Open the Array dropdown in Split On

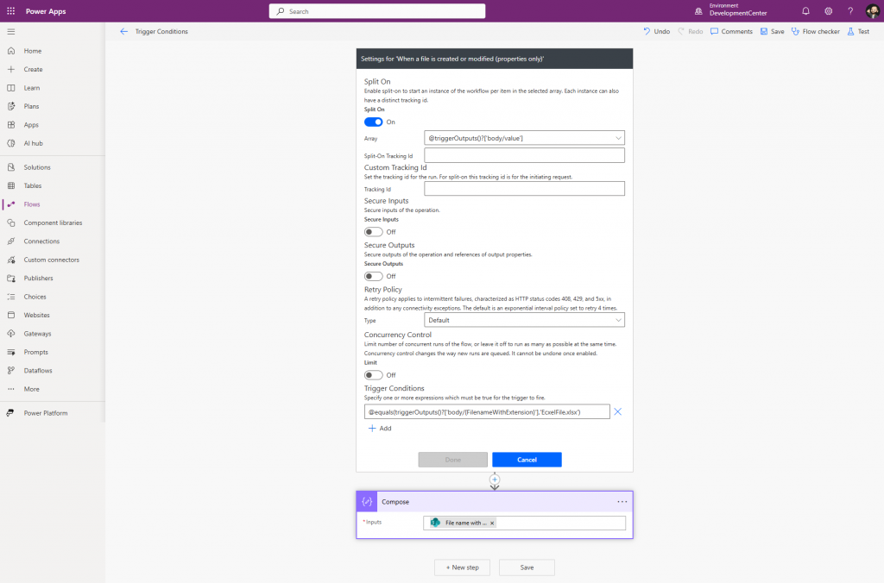pos(619,138)
